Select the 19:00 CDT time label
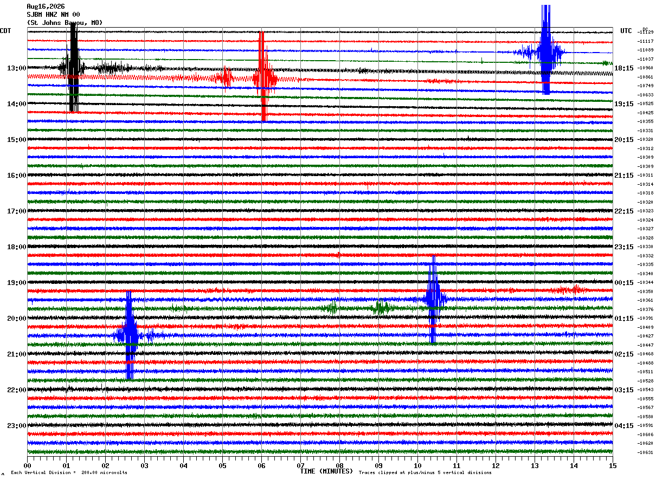The image size is (656, 480). (x=16, y=282)
